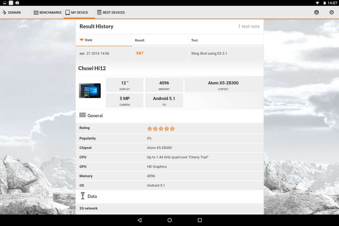Click the Popularity 0% value

[x=149, y=138]
